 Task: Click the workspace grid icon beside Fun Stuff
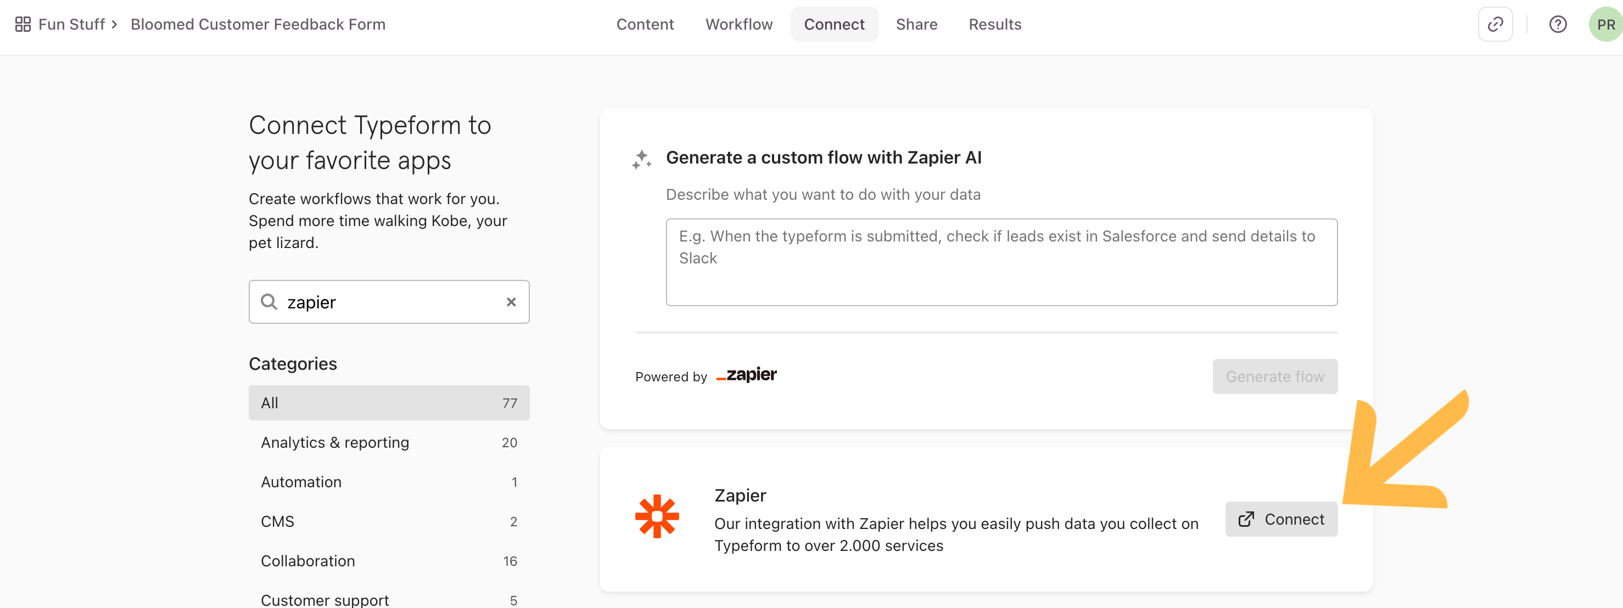click(x=23, y=24)
